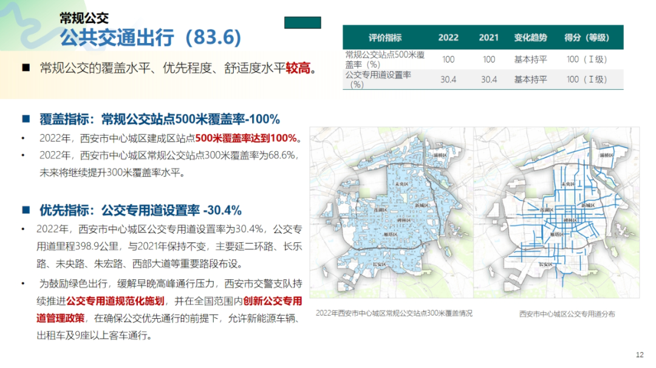656x368 pixels.
Task: Expand the 得分（等级）column header
Action: (x=586, y=38)
